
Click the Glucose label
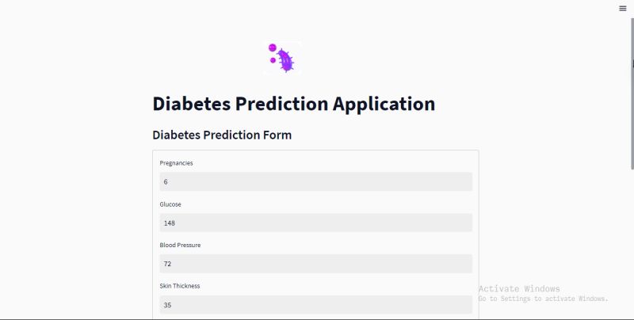point(170,204)
